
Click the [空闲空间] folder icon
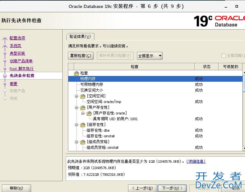83,96
